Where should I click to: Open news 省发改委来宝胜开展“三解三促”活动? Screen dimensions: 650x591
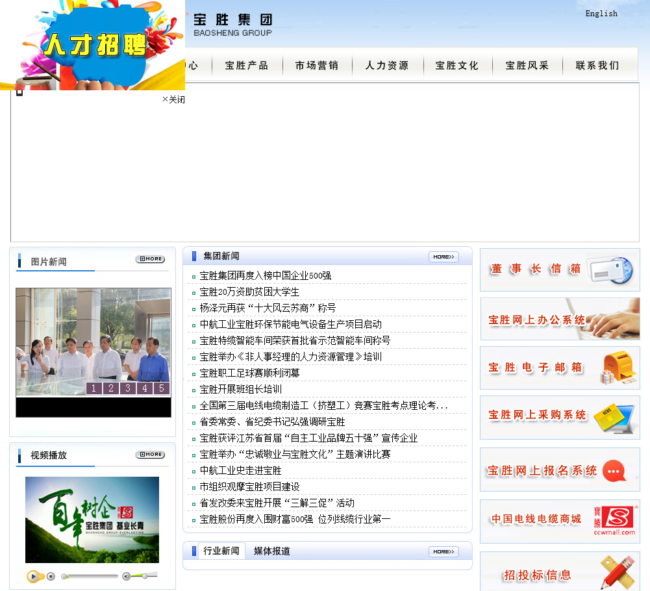tap(277, 503)
